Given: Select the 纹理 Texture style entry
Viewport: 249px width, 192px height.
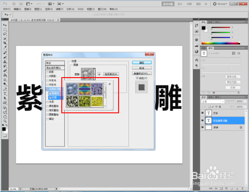Looking at the screenshot, I should 56,97.
